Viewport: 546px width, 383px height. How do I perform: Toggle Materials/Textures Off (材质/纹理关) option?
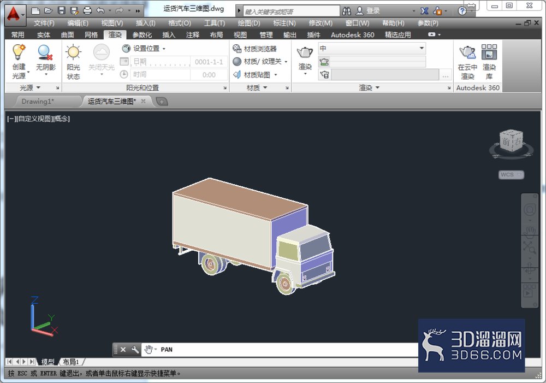260,62
